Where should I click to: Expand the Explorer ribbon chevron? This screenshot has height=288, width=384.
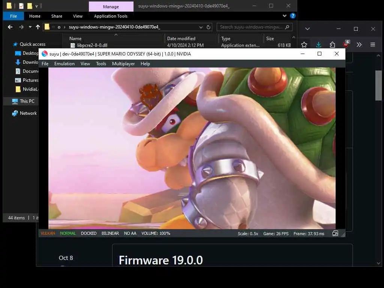(x=284, y=16)
